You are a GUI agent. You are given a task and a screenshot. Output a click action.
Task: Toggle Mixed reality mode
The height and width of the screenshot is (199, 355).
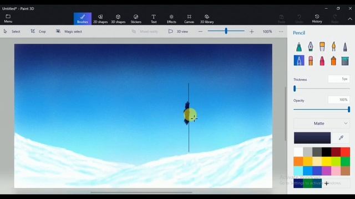point(145,32)
